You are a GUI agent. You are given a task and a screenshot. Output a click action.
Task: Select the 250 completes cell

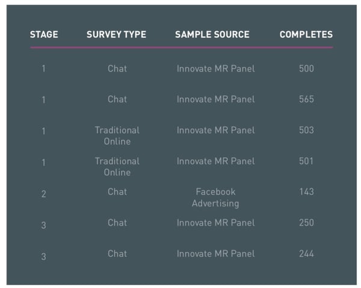tap(306, 223)
